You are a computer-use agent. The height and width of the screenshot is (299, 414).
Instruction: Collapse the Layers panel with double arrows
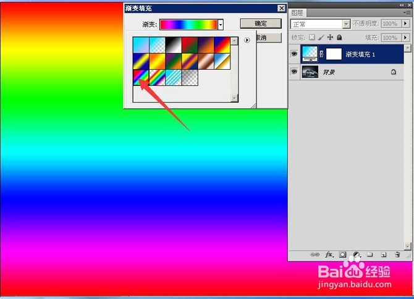click(x=402, y=5)
